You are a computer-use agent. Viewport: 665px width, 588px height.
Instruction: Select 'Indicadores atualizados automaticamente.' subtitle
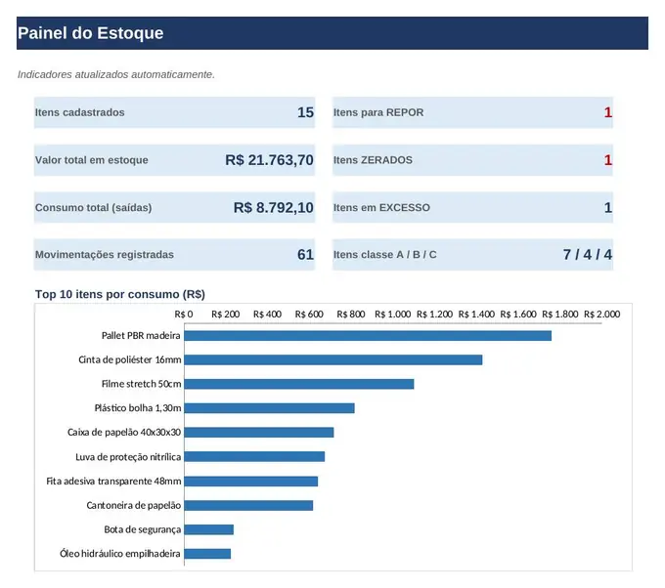(116, 74)
